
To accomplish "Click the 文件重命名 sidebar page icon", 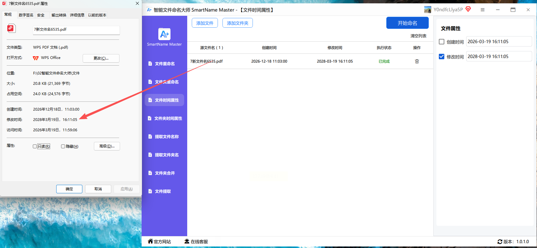I will click(x=150, y=64).
